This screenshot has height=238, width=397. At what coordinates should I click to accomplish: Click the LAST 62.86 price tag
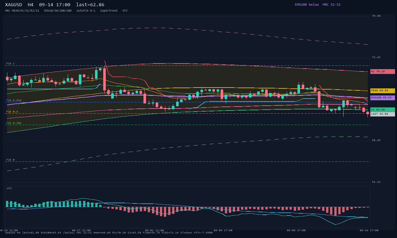coord(383,114)
